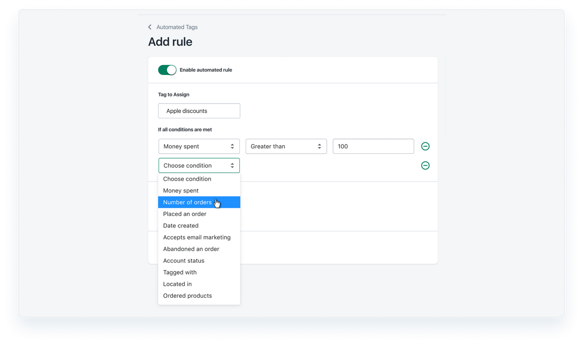Click the back chevron beside Automated Tags

pyautogui.click(x=150, y=27)
